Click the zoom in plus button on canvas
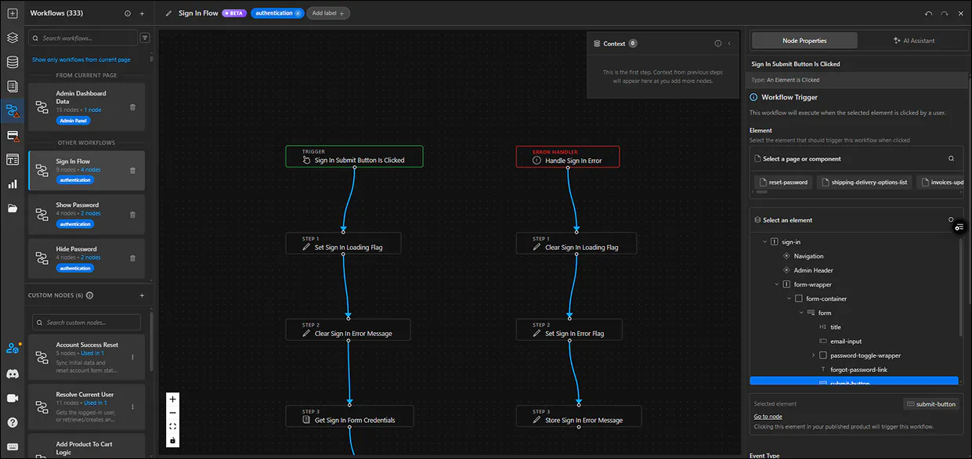The image size is (972, 459). (172, 399)
